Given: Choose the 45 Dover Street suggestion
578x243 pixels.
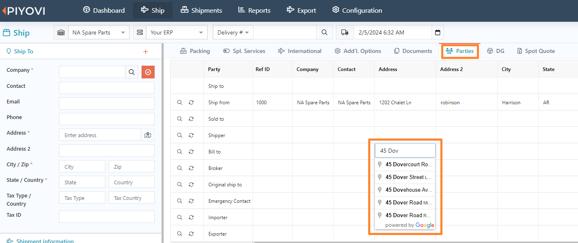Looking at the screenshot, I should [x=405, y=177].
